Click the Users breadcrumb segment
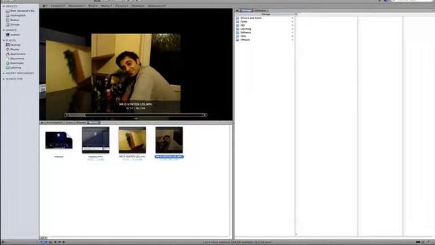This screenshot has height=245, width=435. pyautogui.click(x=69, y=122)
